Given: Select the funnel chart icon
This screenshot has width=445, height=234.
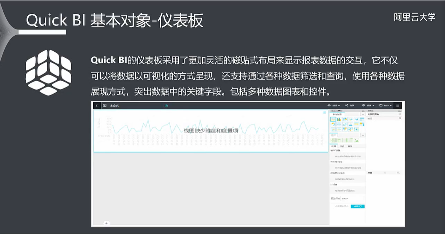Looking at the screenshot, I should click(345, 130).
